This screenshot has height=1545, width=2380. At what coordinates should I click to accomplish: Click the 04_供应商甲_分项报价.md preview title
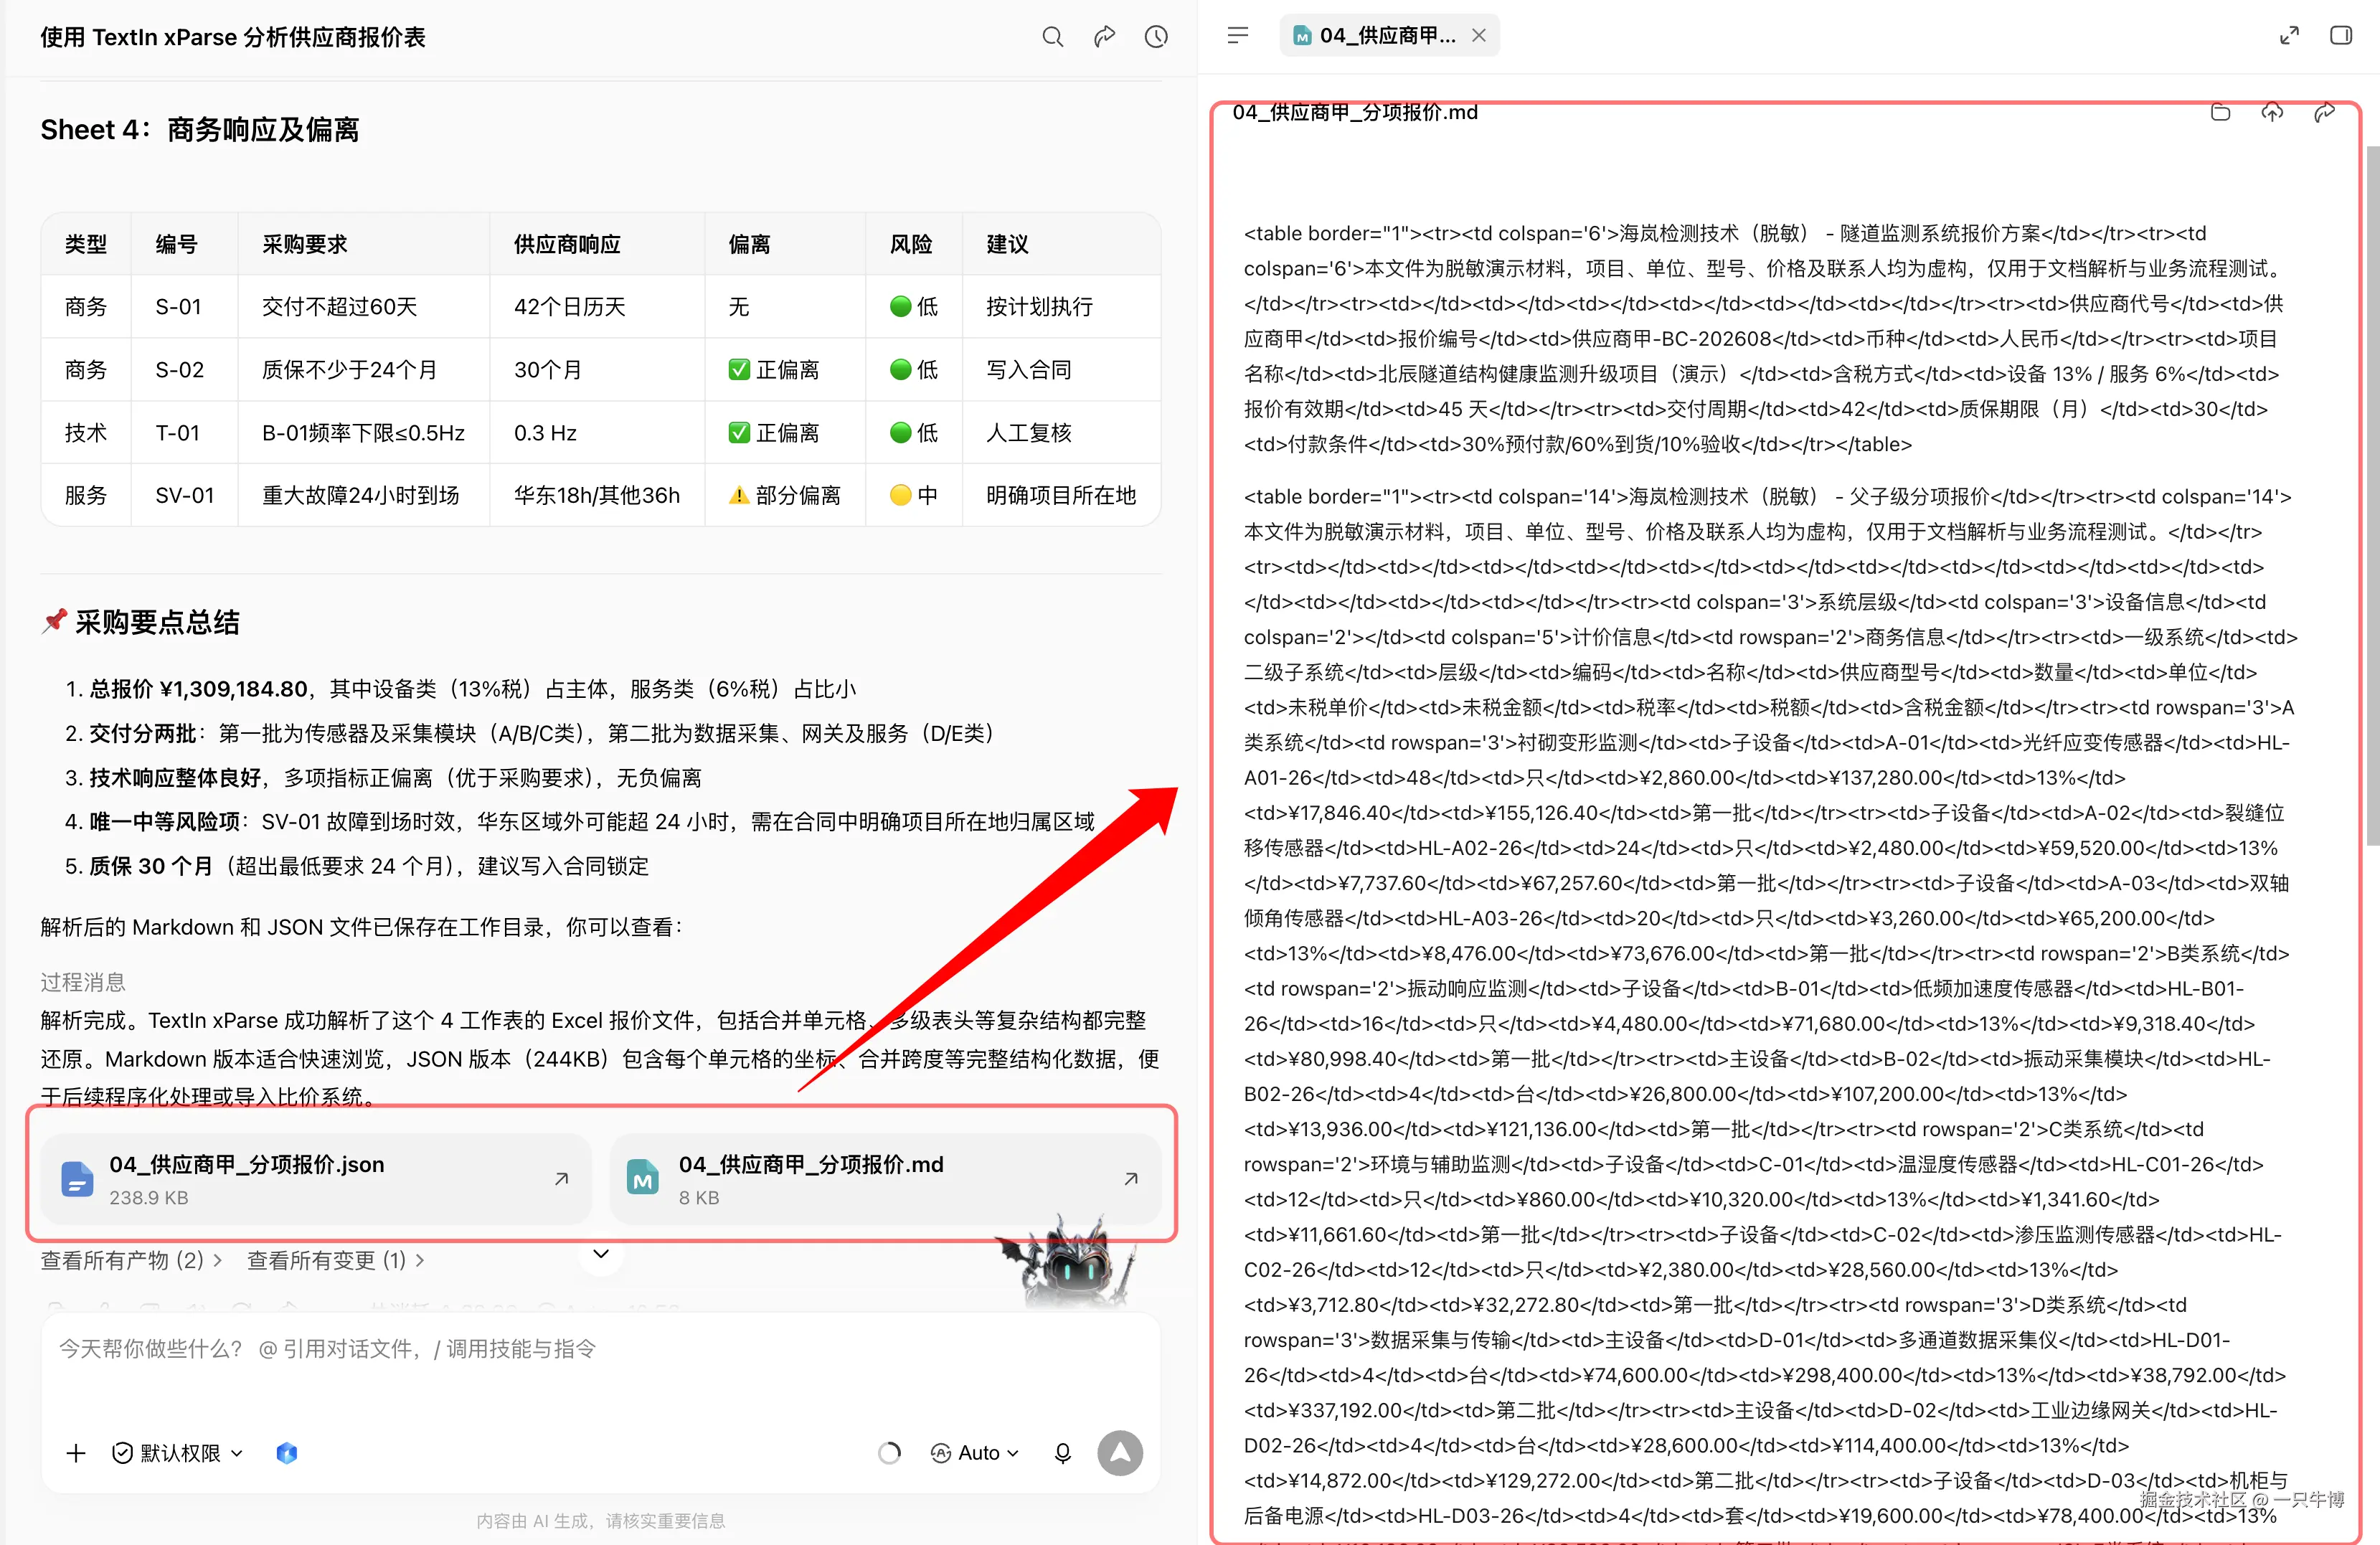1355,112
